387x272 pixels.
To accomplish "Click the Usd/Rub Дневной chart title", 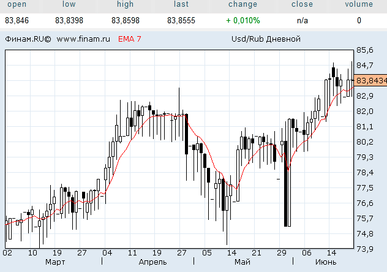I will (265, 39).
